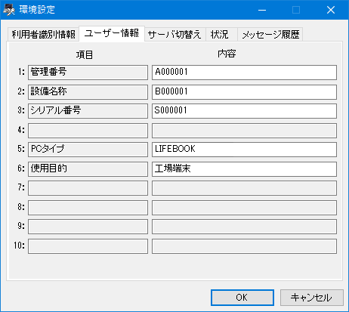Viewport: 349px width, 312px height.
Task: Click the 使用目的 item field
Action: click(x=88, y=168)
